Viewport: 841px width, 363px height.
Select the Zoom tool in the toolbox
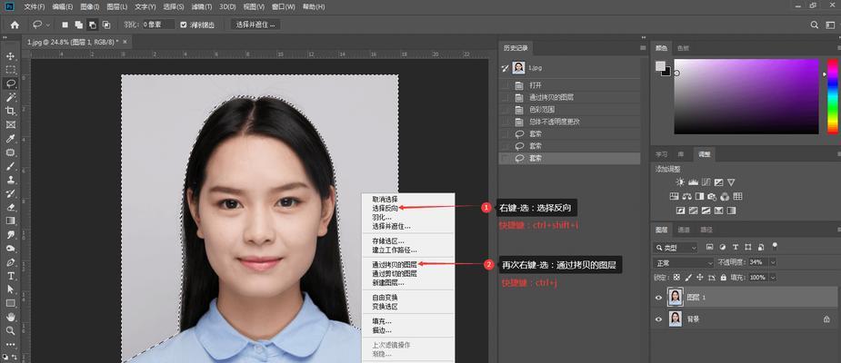[10, 330]
